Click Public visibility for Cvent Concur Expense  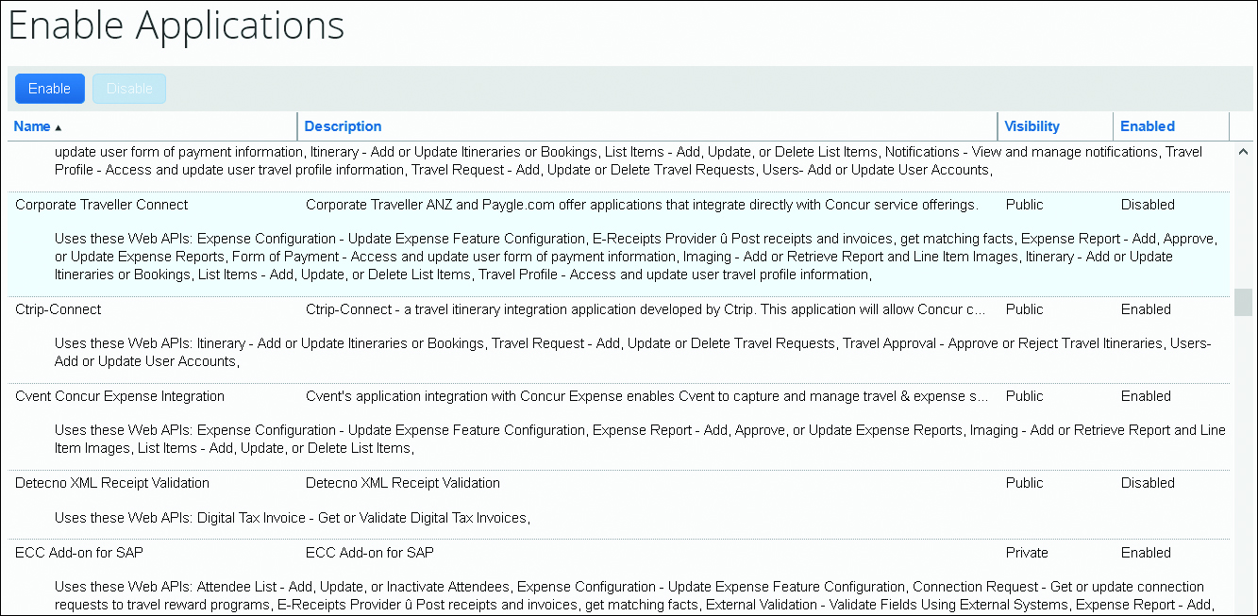click(x=1025, y=396)
